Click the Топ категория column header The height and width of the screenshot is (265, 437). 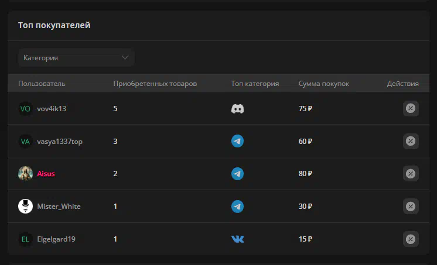click(x=255, y=84)
